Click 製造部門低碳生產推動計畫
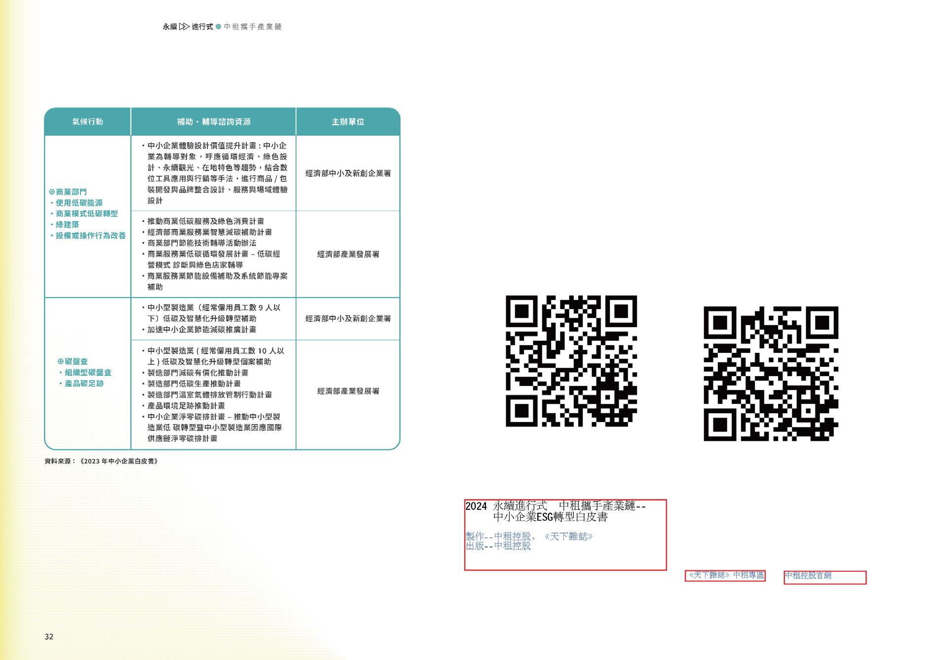 (x=191, y=384)
